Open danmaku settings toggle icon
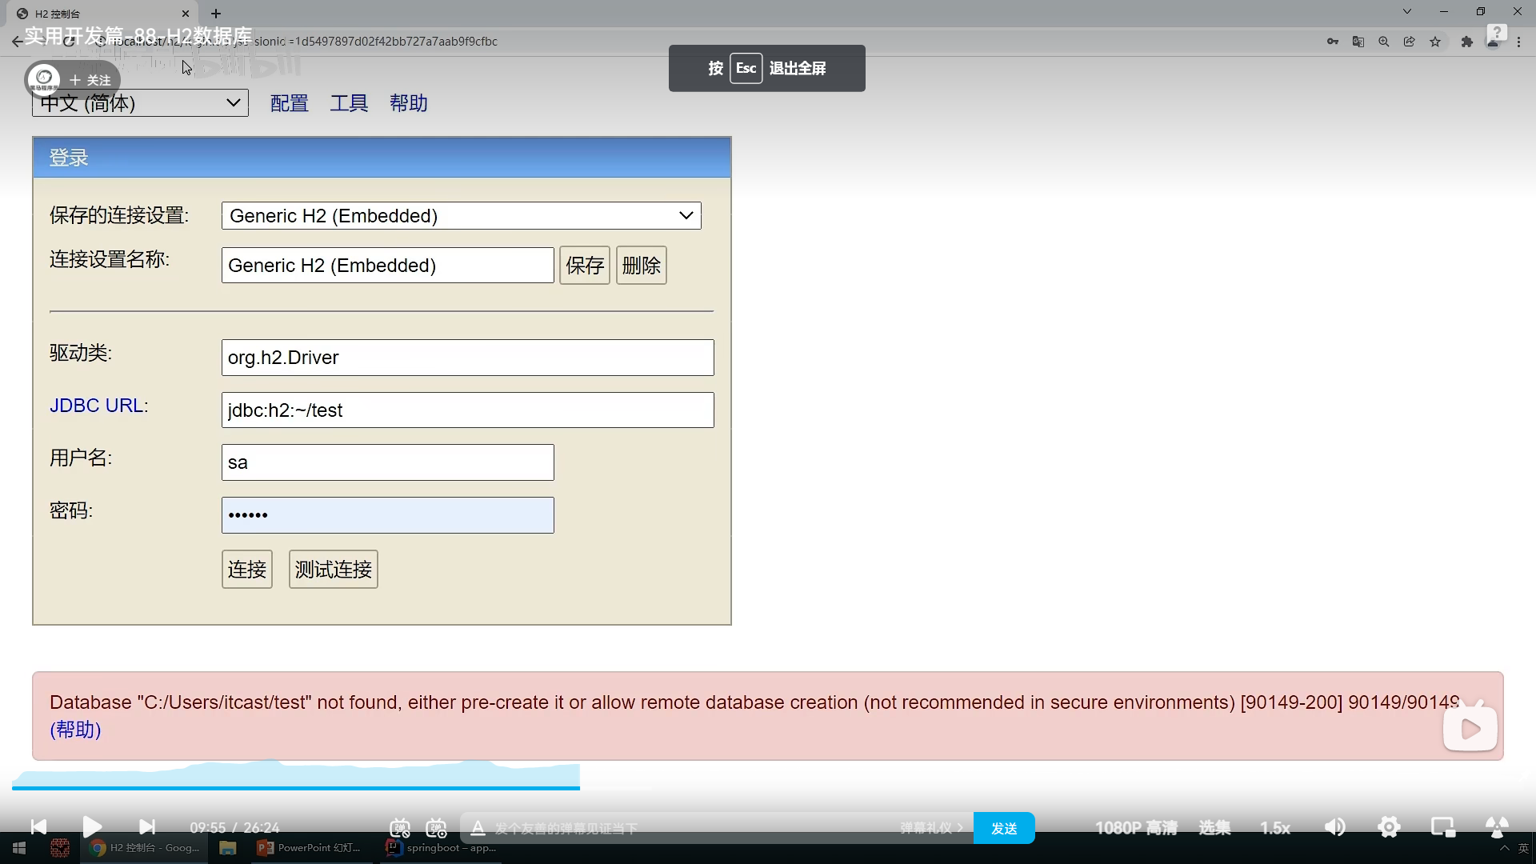The height and width of the screenshot is (864, 1536). point(436,828)
